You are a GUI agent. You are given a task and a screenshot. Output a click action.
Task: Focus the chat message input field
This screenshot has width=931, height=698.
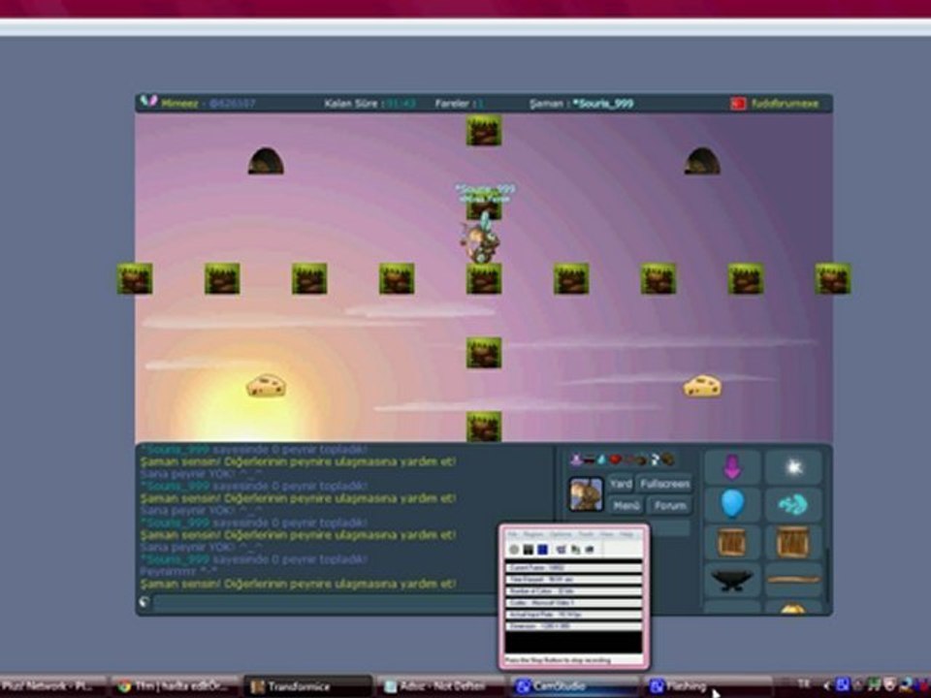(x=327, y=603)
